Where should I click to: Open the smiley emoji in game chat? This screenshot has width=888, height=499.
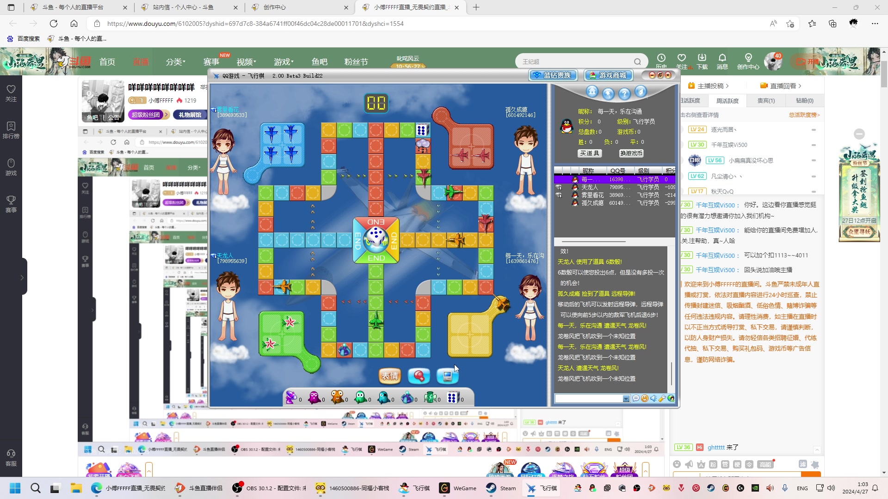point(645,398)
